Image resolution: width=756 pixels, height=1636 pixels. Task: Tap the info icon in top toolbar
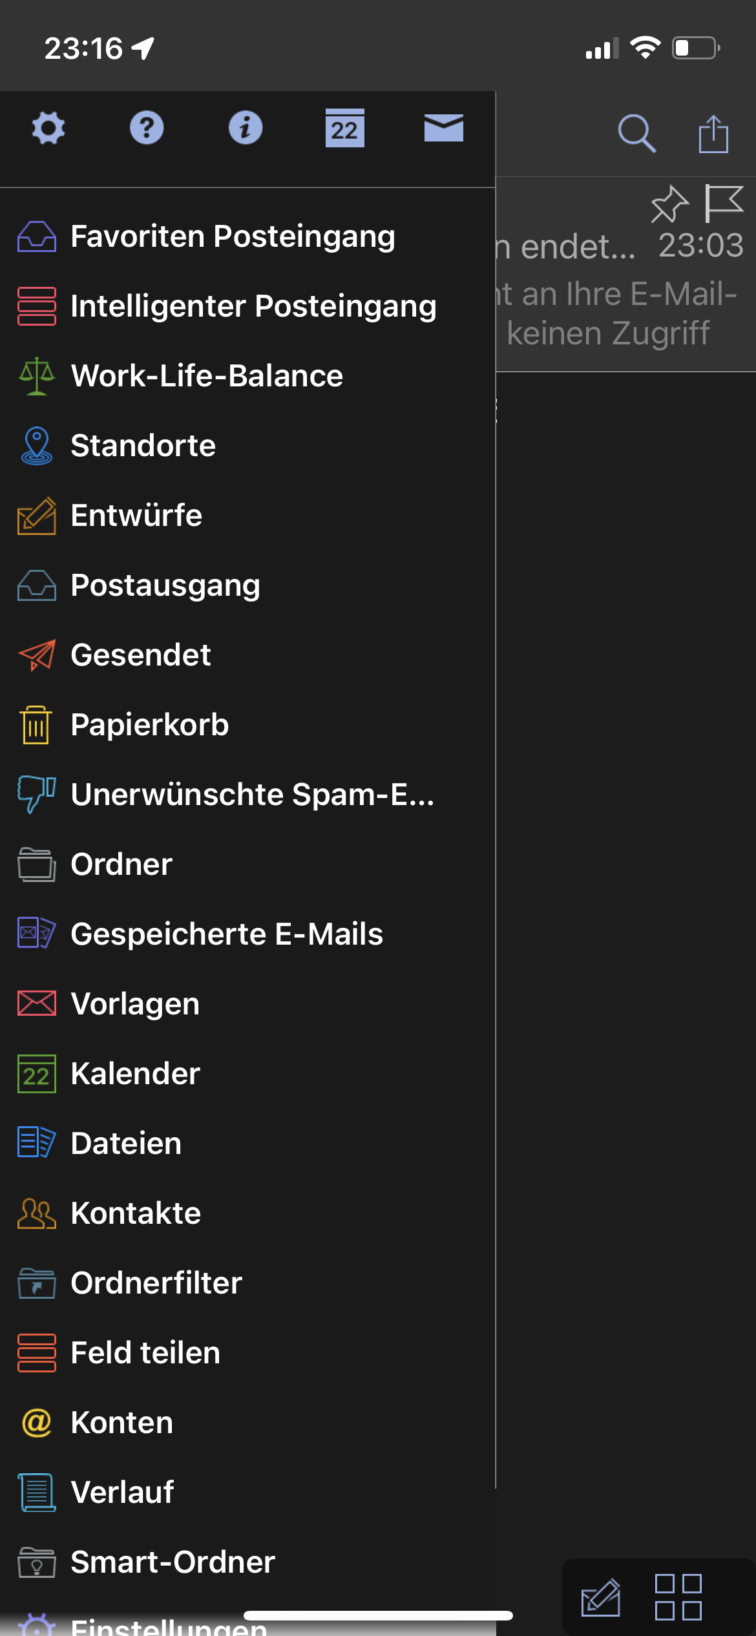tap(246, 128)
